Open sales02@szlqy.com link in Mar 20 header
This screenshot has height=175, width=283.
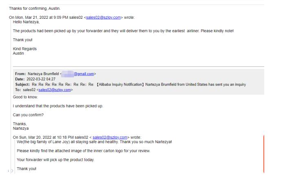click(x=110, y=137)
